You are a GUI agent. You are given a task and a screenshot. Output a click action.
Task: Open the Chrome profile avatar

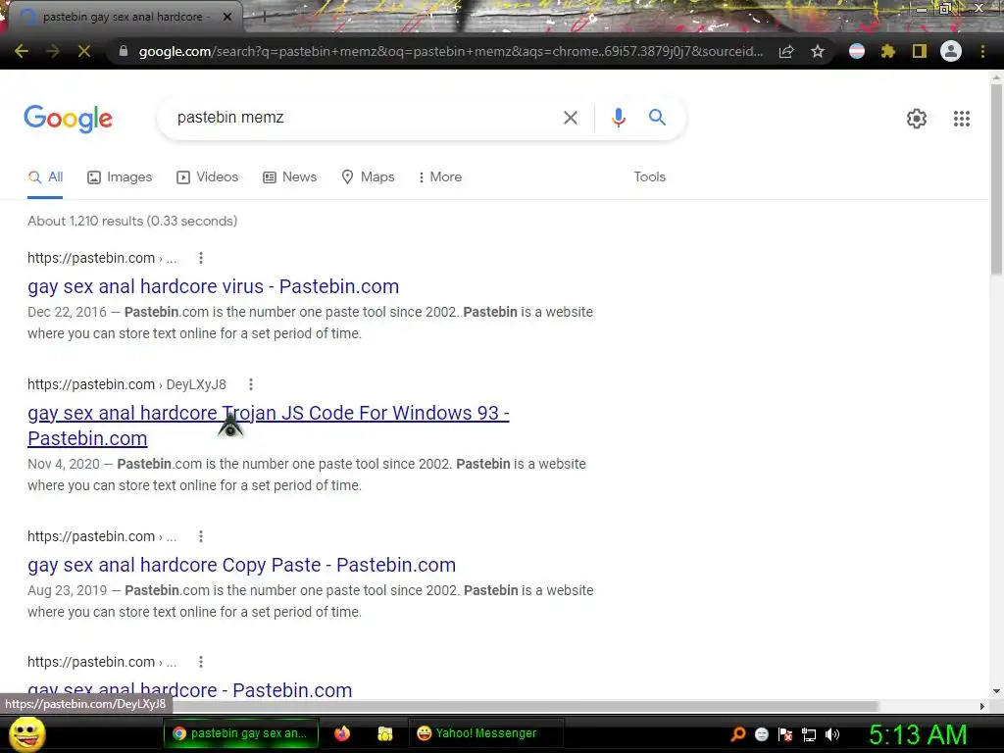click(951, 51)
